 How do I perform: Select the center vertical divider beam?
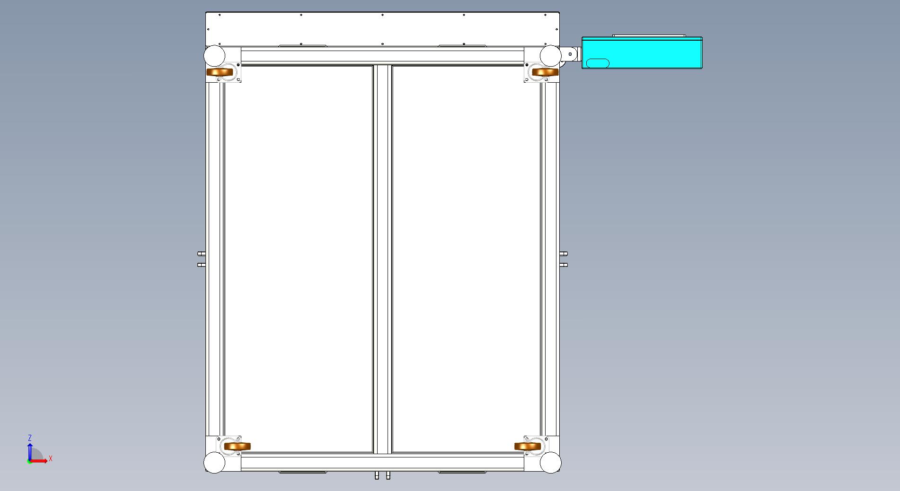pyautogui.click(x=382, y=259)
